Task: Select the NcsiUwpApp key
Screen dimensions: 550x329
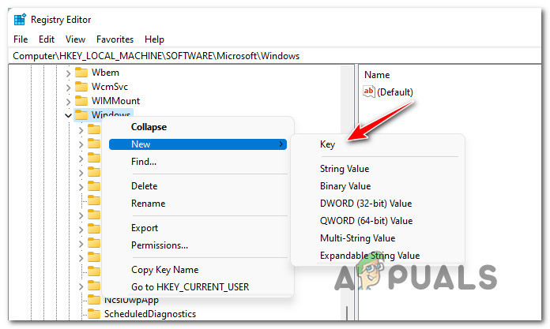Action: click(x=131, y=300)
